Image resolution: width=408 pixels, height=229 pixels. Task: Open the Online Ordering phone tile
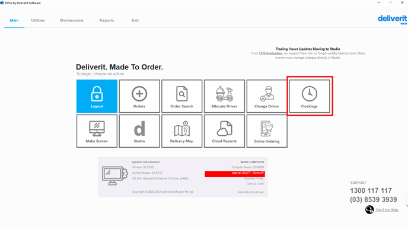click(267, 131)
